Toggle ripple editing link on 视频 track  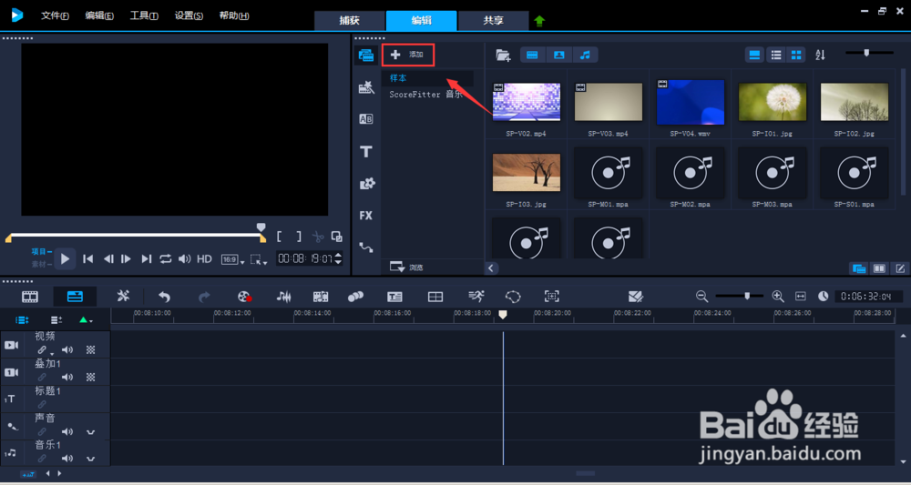(43, 349)
